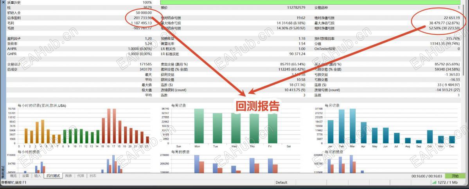Select the 总净盈利 label

click(14, 18)
